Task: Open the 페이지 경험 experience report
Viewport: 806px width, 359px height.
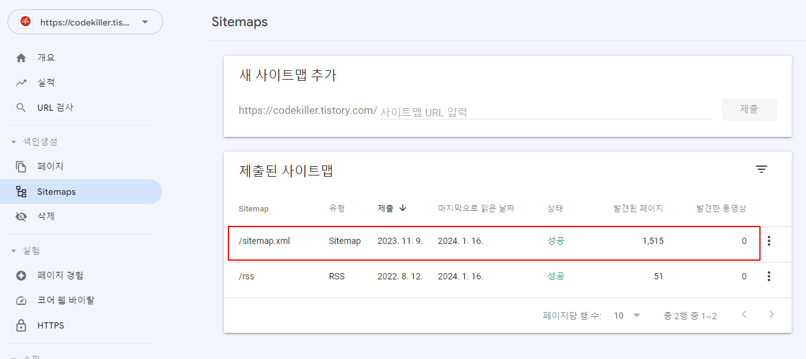Action: tap(60, 276)
